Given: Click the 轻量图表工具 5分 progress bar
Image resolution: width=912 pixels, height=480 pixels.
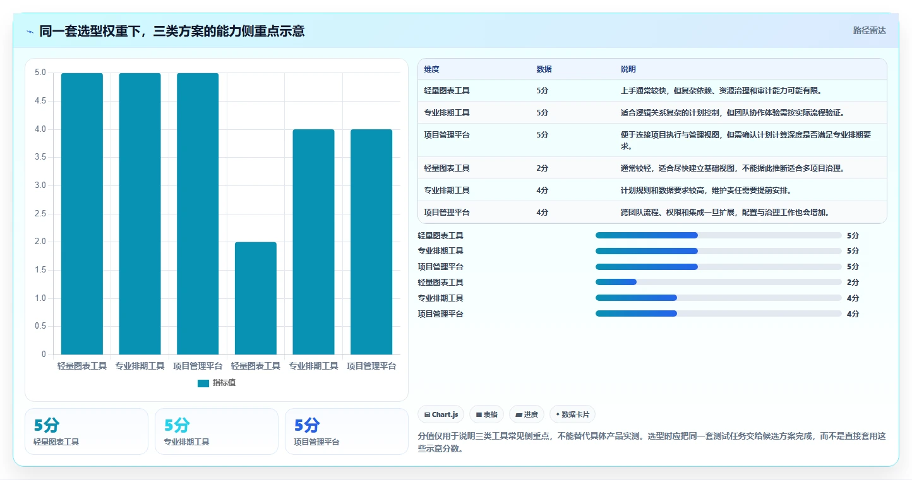Looking at the screenshot, I should [719, 235].
